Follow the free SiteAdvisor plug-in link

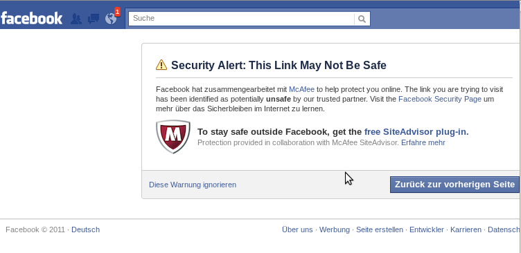click(416, 132)
